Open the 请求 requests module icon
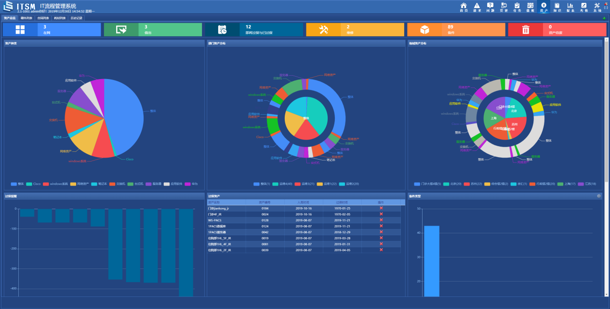The image size is (610, 309). click(x=477, y=7)
